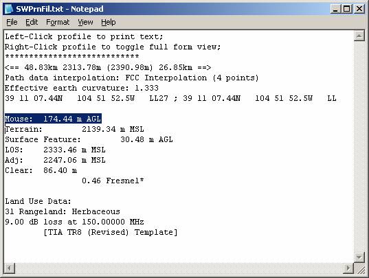Click the horizontal scrollbar track
369x278 pixels.
point(179,268)
